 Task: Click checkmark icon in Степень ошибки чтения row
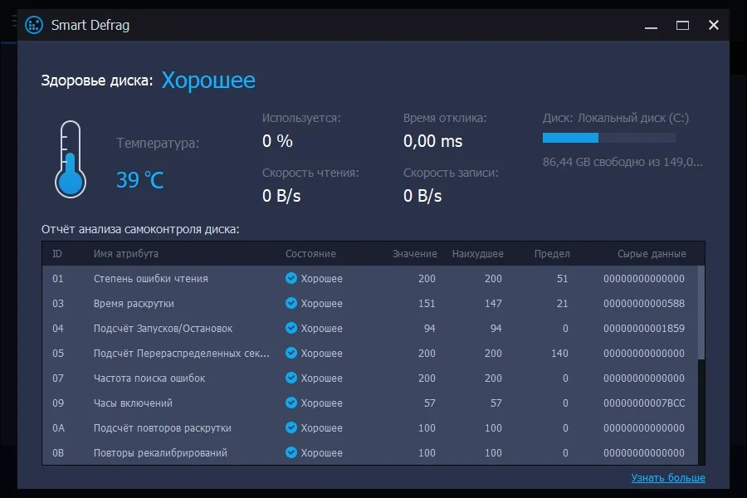pyautogui.click(x=291, y=278)
